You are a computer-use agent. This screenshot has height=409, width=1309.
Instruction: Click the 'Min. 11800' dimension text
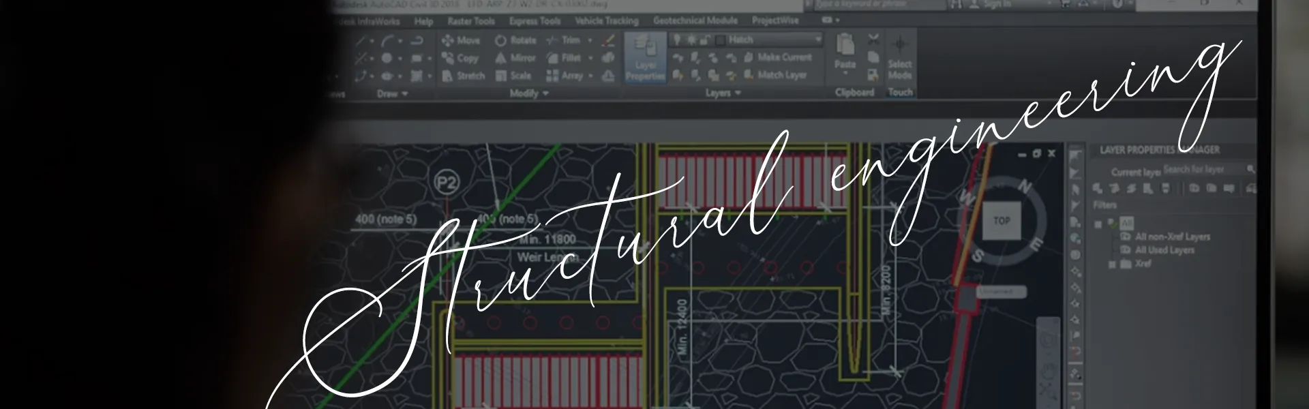tap(547, 239)
